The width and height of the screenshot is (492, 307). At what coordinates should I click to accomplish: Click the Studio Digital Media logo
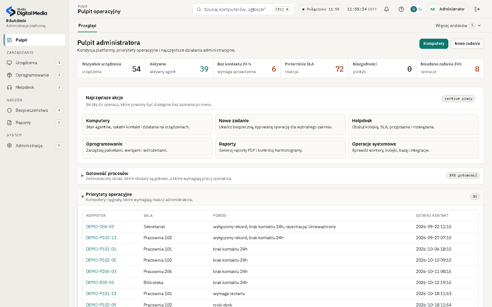(27, 11)
